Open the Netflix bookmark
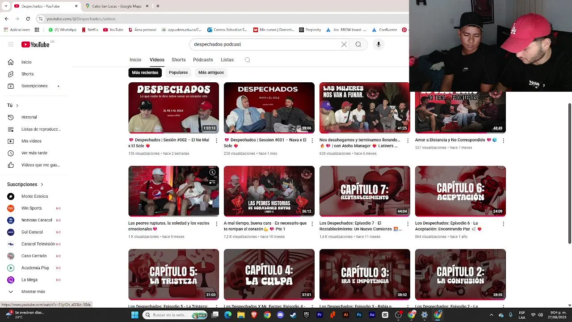Screen dimensions: 572x322 pos(90,30)
